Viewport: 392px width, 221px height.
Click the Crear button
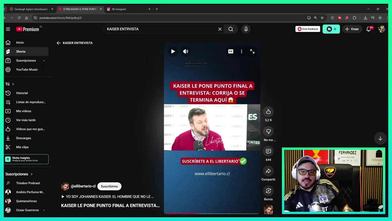(352, 29)
